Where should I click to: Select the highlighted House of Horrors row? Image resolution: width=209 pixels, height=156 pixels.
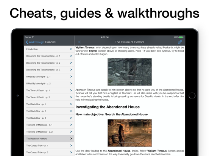tap(49, 139)
